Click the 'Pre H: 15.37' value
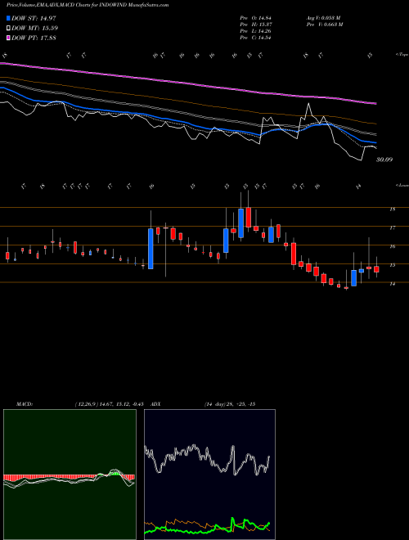The image size is (409, 540). click(254, 25)
